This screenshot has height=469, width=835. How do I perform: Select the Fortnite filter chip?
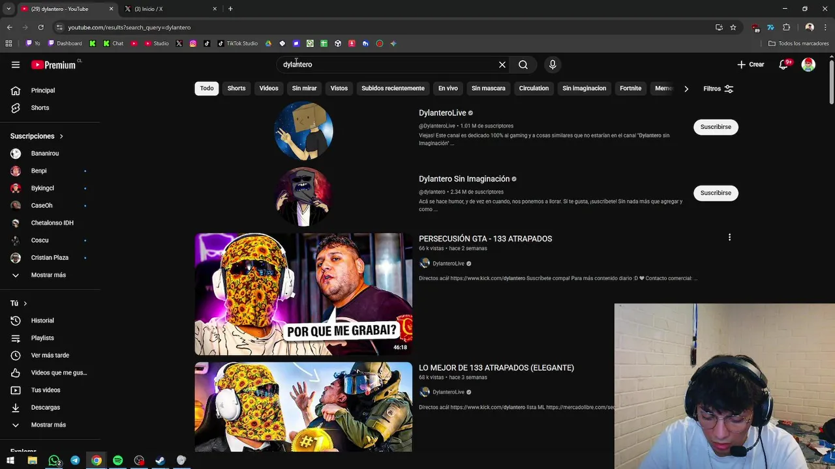(630, 89)
